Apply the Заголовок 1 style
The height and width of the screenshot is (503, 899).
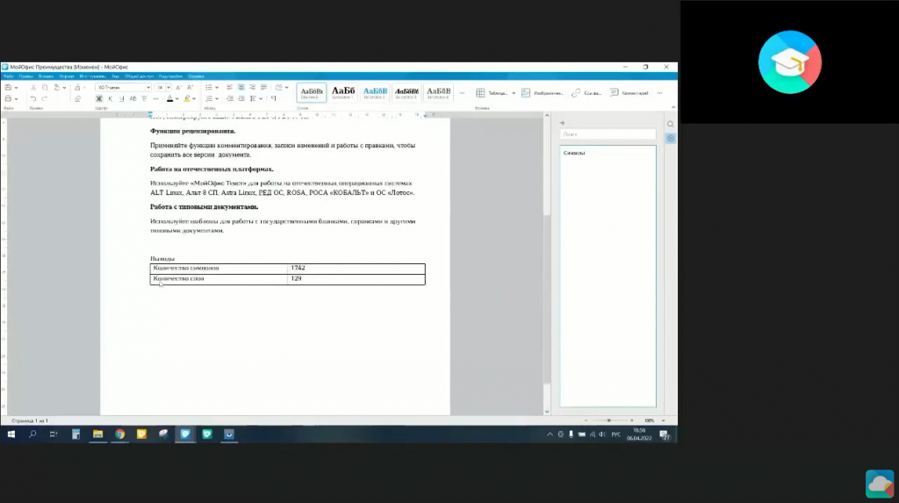tap(343, 92)
